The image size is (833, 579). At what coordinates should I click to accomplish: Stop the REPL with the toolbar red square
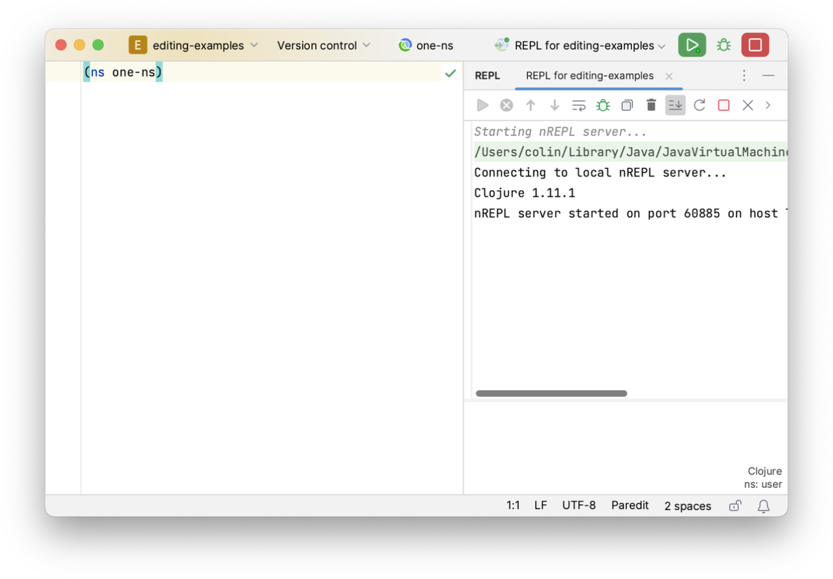723,105
